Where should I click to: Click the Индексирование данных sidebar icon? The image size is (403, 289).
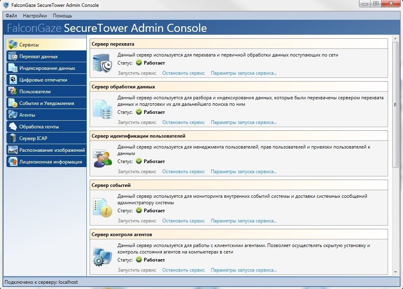click(x=13, y=68)
